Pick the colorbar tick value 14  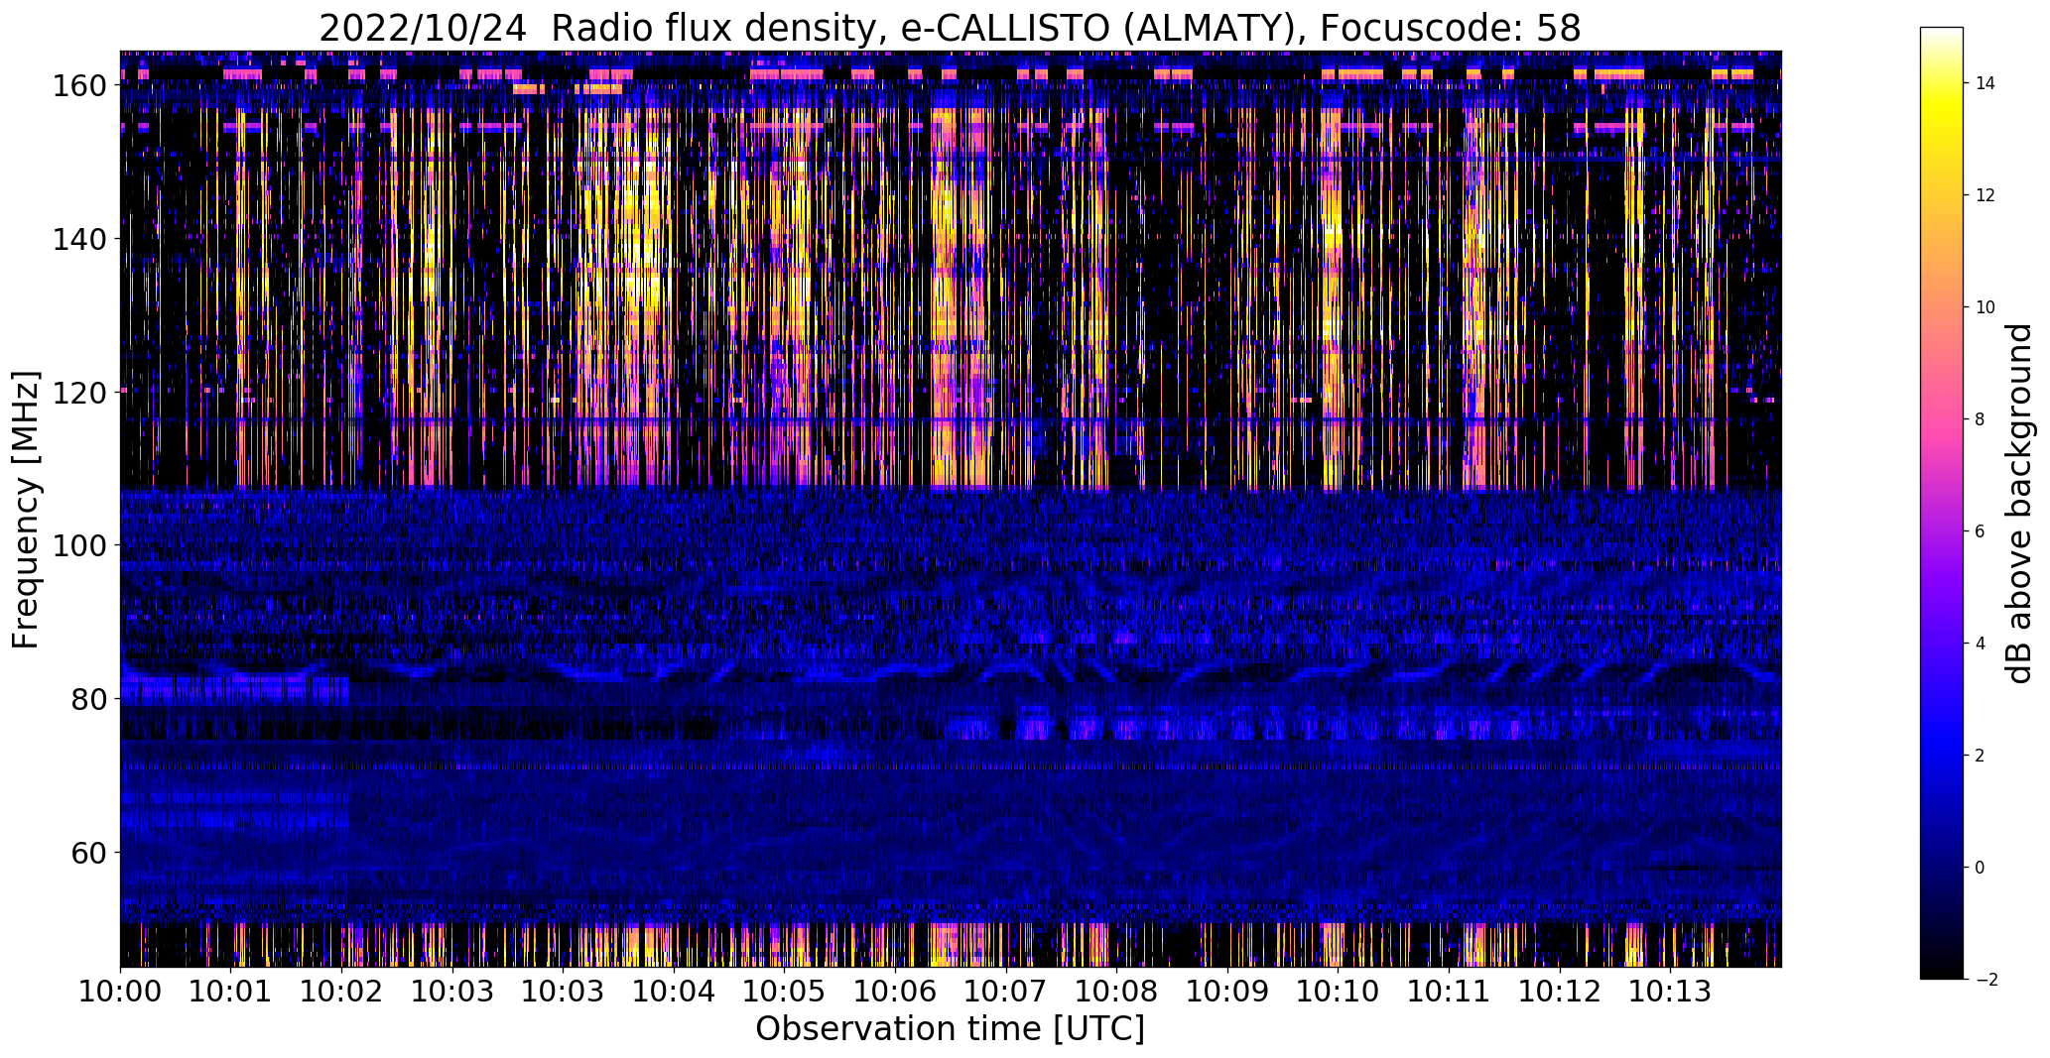tap(1986, 83)
